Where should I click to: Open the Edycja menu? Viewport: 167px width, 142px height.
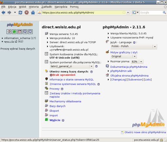[12, 7]
